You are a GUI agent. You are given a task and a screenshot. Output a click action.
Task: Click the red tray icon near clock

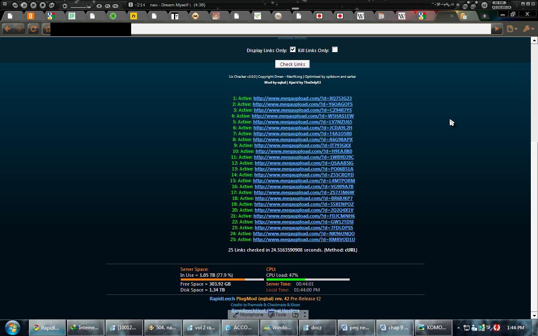497,328
